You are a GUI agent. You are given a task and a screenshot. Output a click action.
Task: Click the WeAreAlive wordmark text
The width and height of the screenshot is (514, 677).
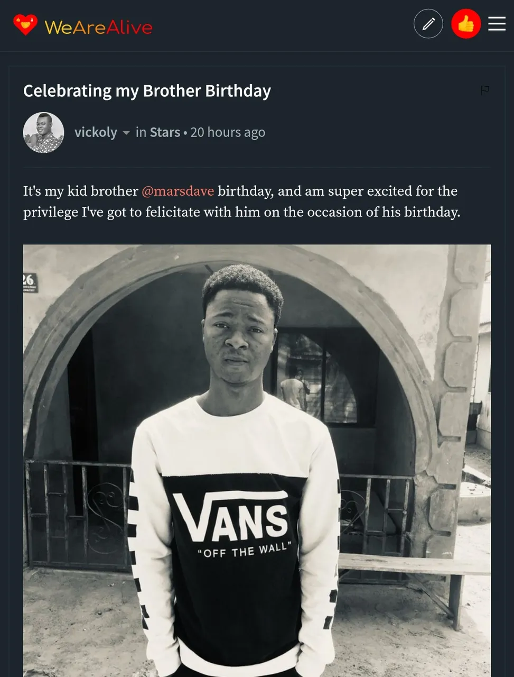[x=99, y=27]
